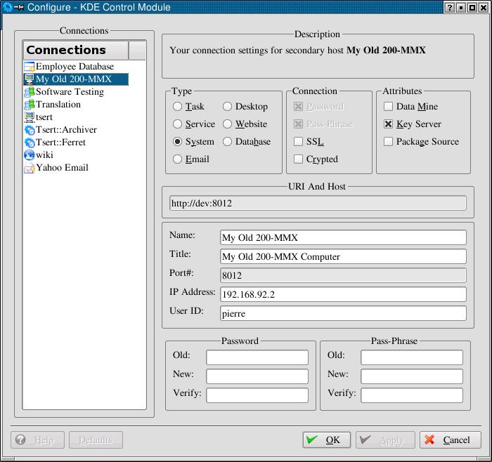Image resolution: width=492 pixels, height=462 pixels.
Task: Select the wiki connection icon
Action: tap(29, 155)
